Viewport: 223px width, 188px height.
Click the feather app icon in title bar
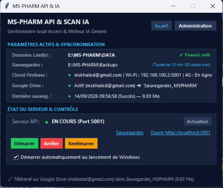7,6
